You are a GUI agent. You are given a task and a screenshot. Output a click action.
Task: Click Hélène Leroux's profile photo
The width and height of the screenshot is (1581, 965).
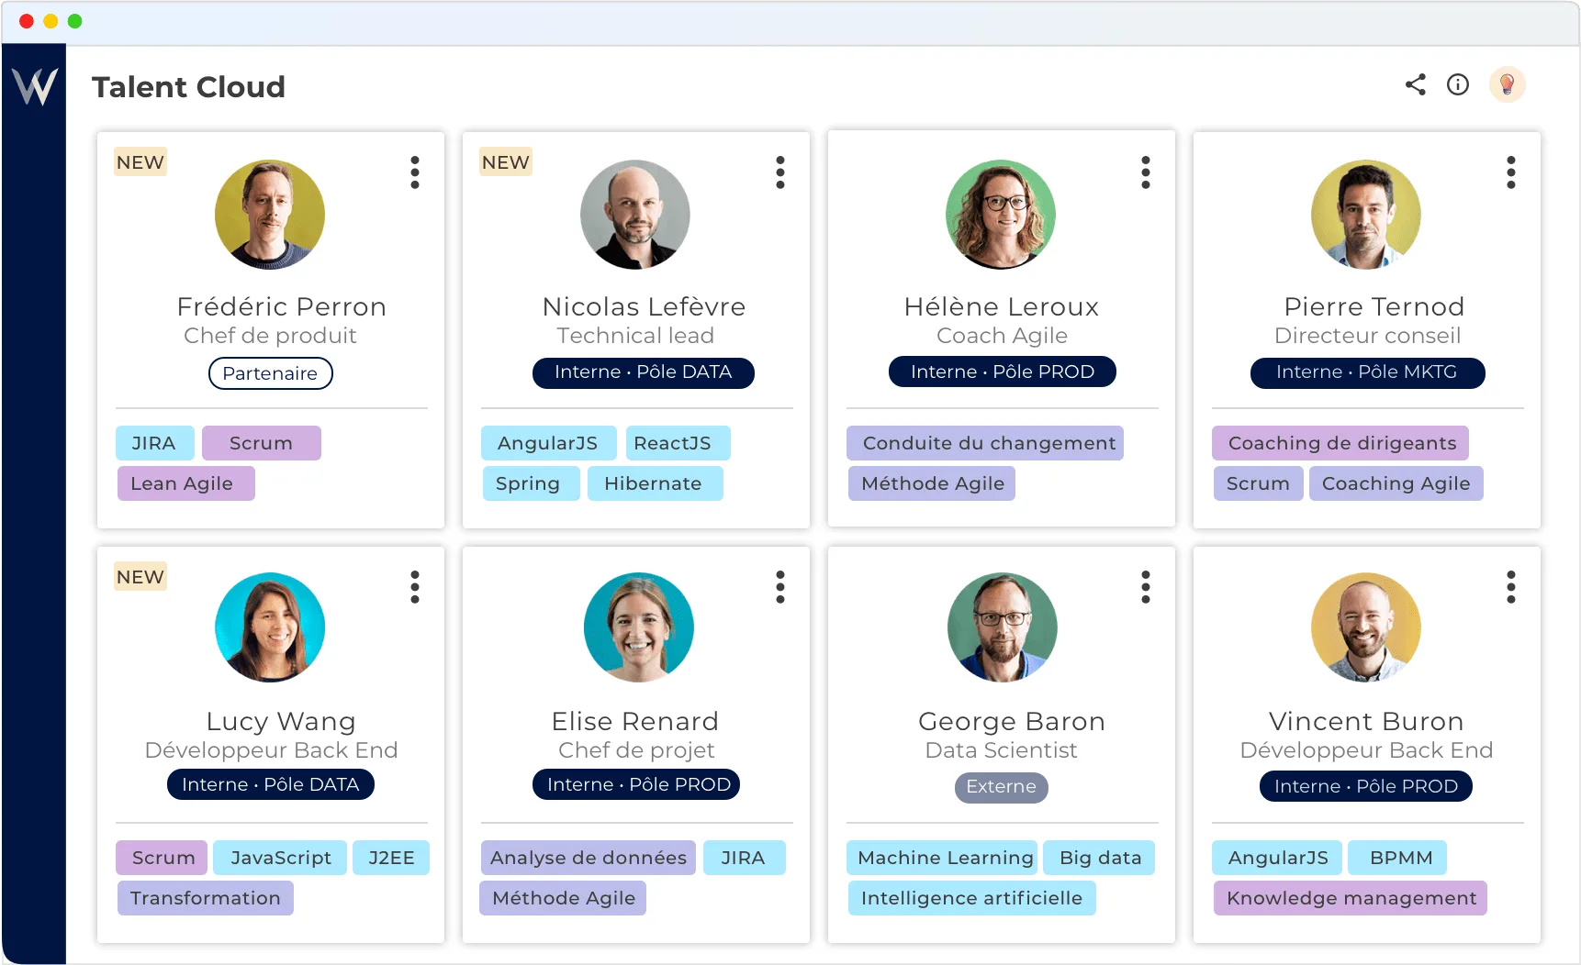click(x=1001, y=215)
